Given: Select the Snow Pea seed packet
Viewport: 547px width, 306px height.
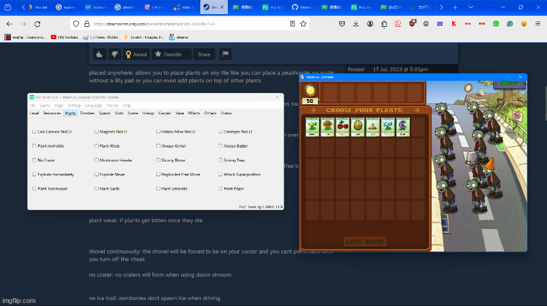Looking at the screenshot, I should pyautogui.click(x=387, y=127).
